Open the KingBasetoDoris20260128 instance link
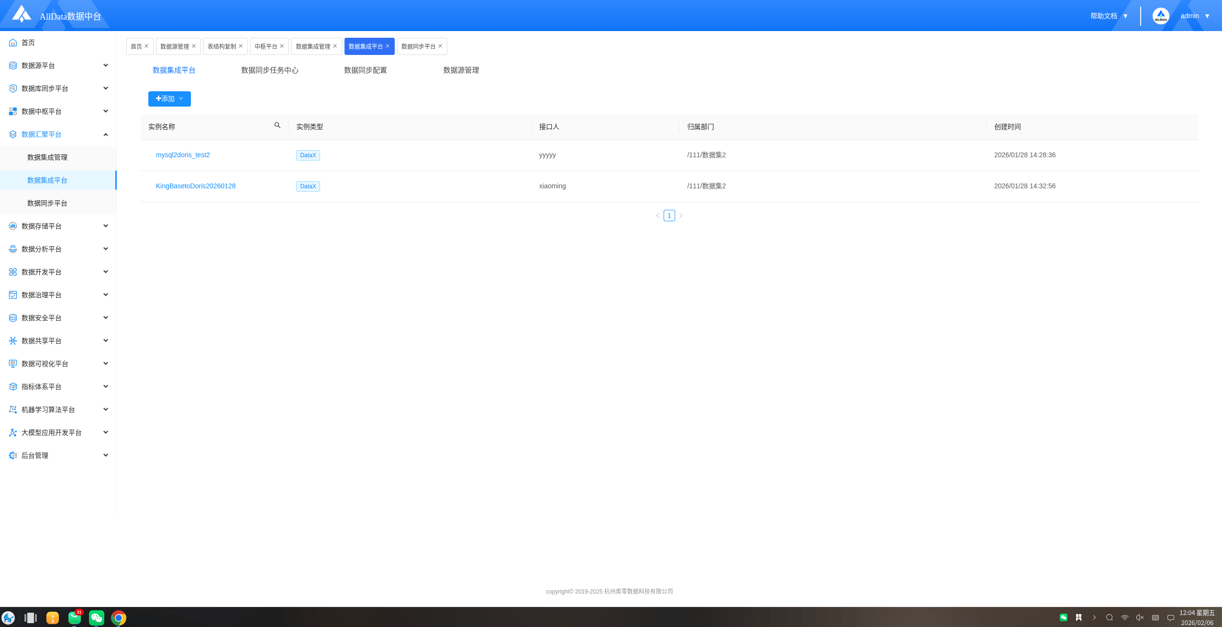The height and width of the screenshot is (627, 1222). click(x=196, y=186)
